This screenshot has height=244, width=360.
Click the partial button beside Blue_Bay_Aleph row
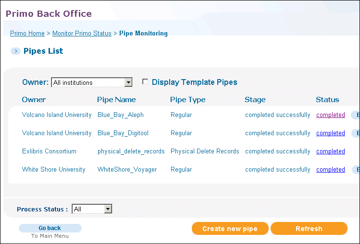[x=356, y=115]
